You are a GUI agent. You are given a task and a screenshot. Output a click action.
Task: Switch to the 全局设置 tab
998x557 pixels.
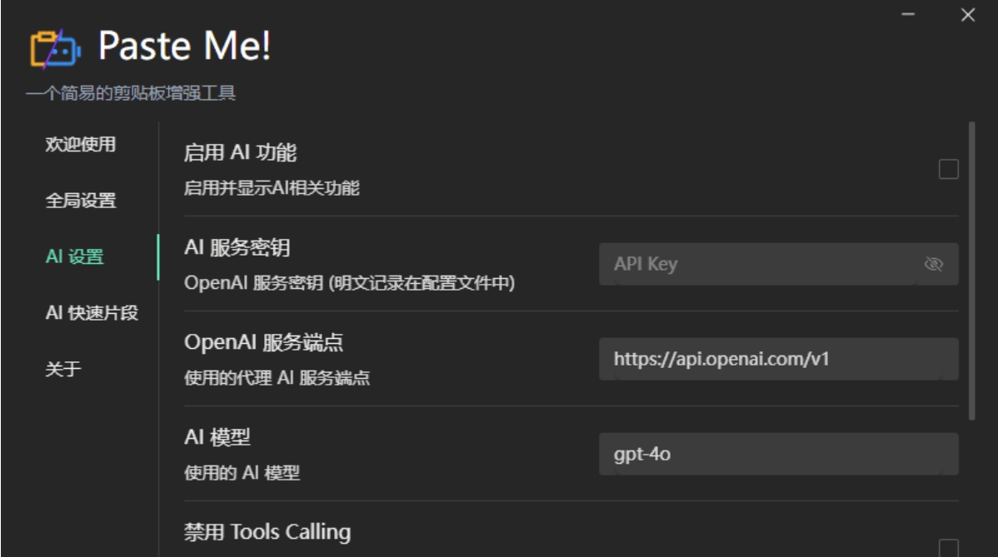click(x=80, y=201)
